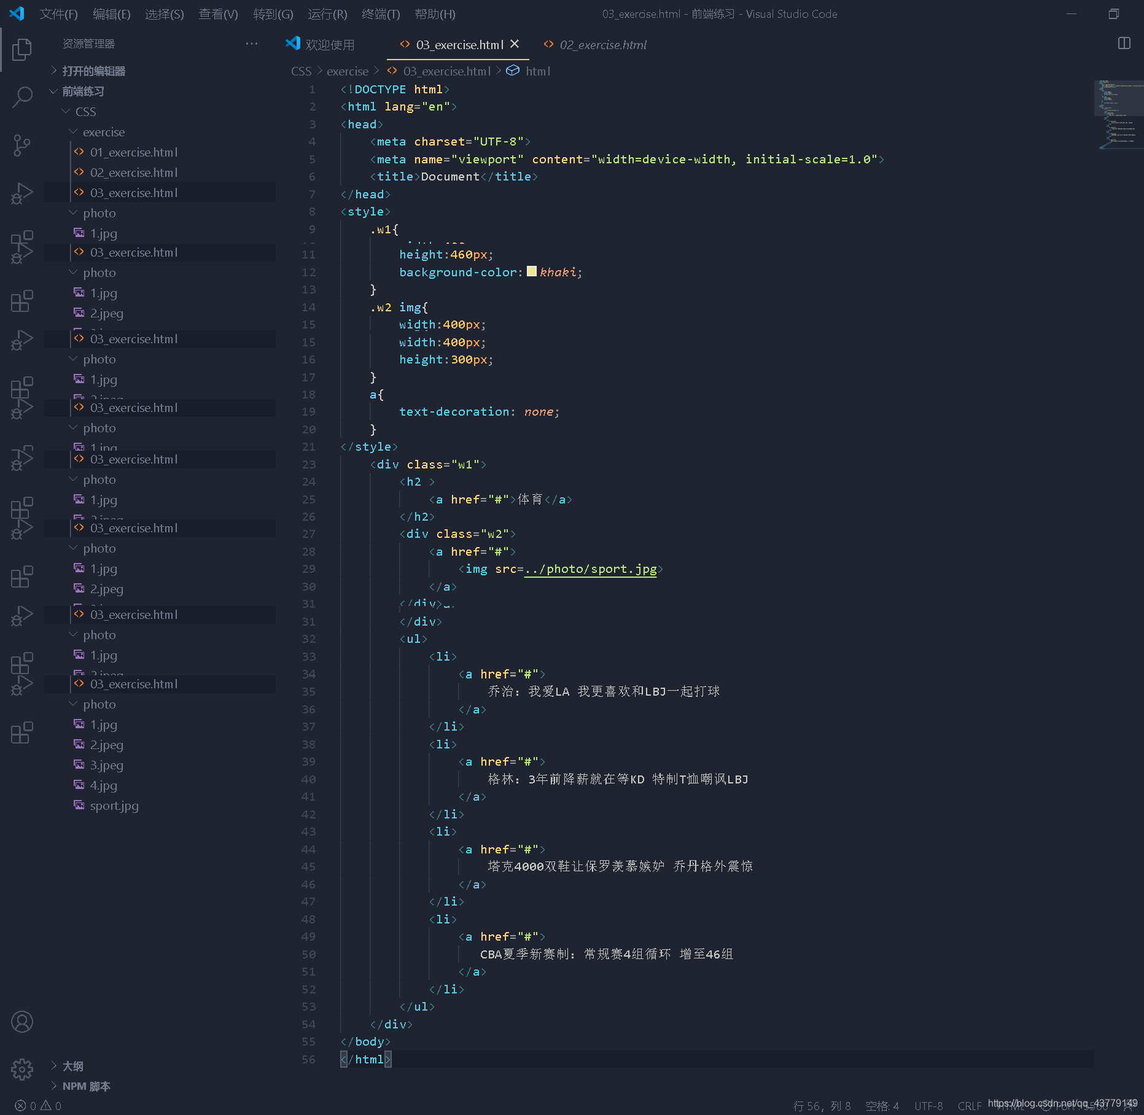Screen dimensions: 1144x1115
Task: Click the html symbol icon in breadcrumb
Action: 513,71
